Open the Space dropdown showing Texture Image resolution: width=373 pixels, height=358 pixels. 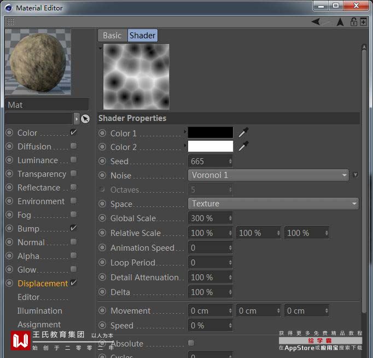(273, 204)
